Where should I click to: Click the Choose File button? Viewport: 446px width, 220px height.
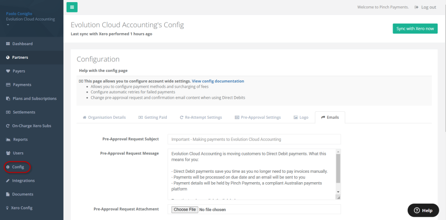(x=185, y=209)
